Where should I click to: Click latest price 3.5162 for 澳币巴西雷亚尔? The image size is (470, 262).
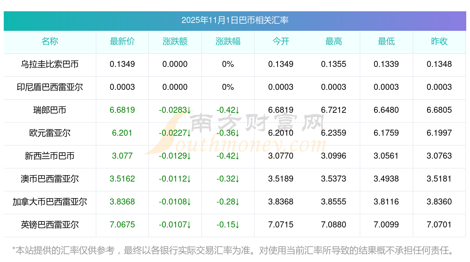[x=122, y=179]
